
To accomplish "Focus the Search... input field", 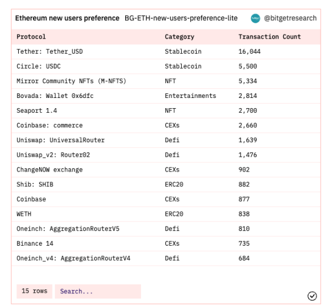I will tap(97, 291).
